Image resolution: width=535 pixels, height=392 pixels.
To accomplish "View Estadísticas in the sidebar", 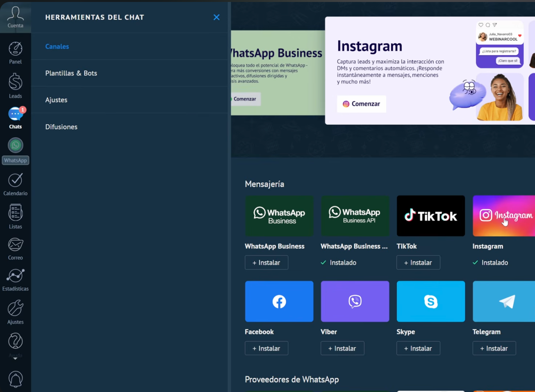I will click(x=15, y=280).
